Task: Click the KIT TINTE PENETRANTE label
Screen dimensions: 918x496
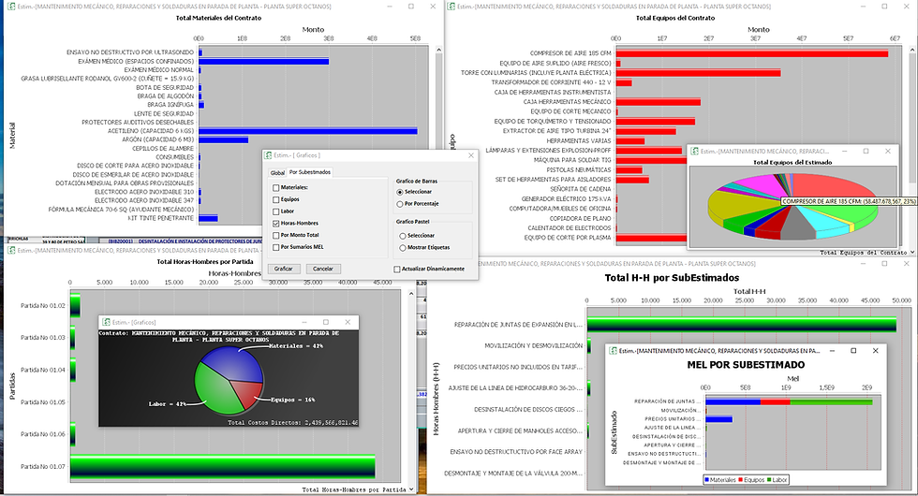Action: (x=160, y=218)
